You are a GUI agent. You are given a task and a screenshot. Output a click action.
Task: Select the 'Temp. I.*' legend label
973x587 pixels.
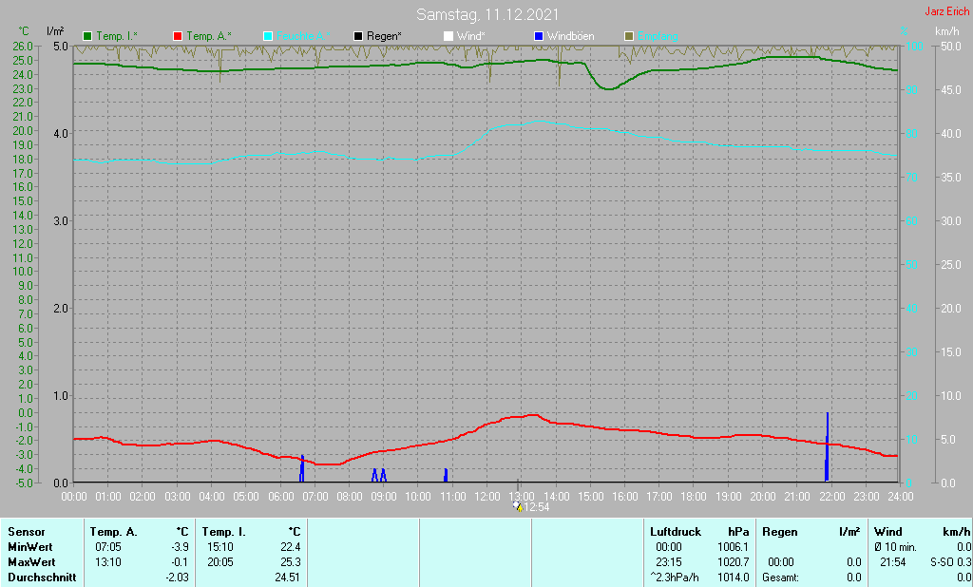[117, 36]
